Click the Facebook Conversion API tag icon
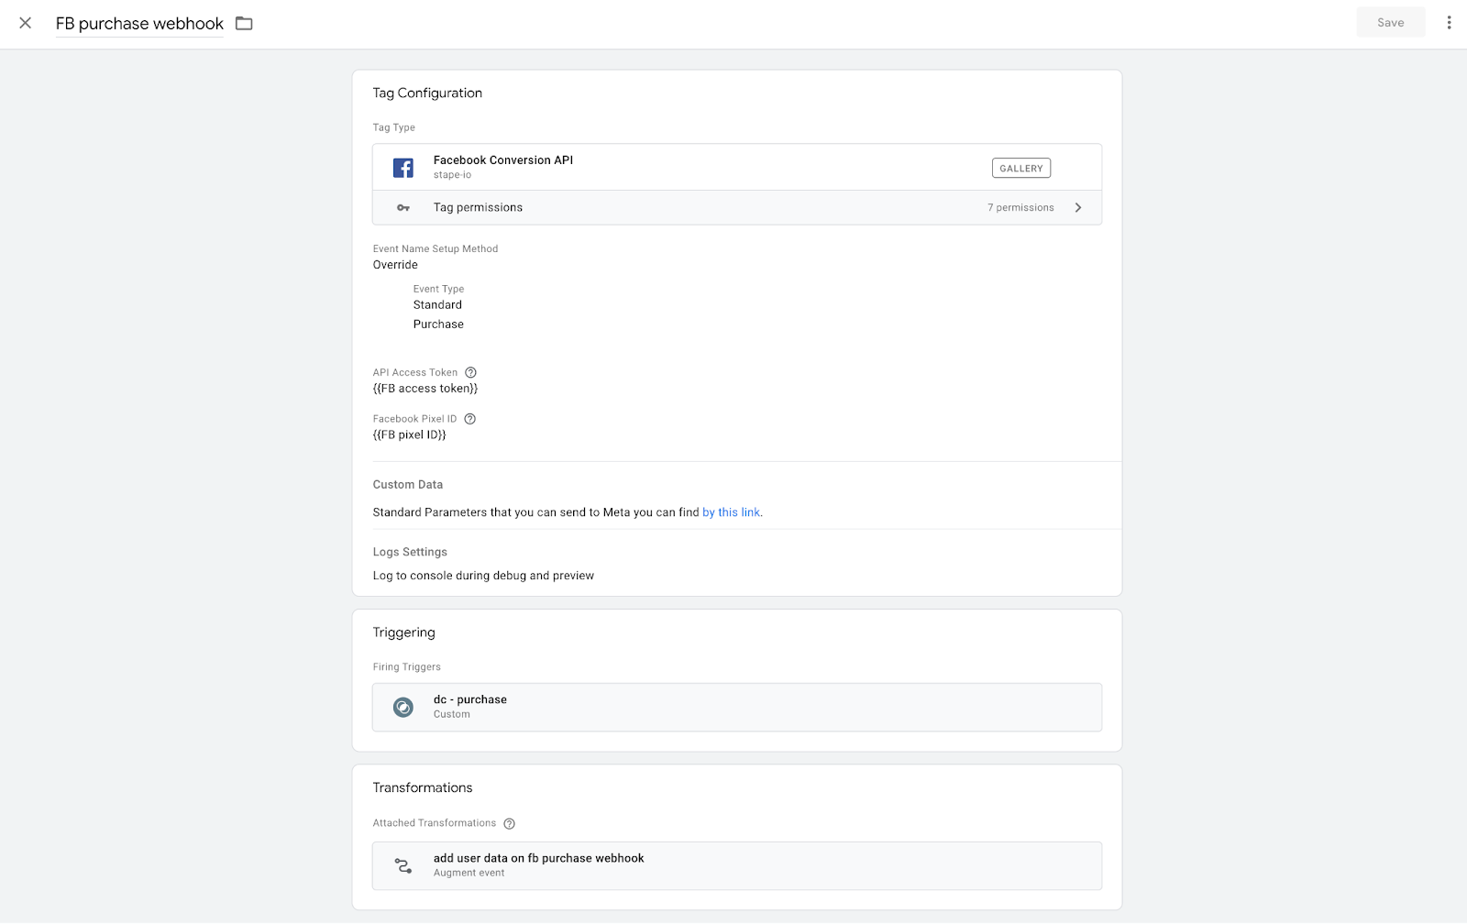 (x=403, y=167)
